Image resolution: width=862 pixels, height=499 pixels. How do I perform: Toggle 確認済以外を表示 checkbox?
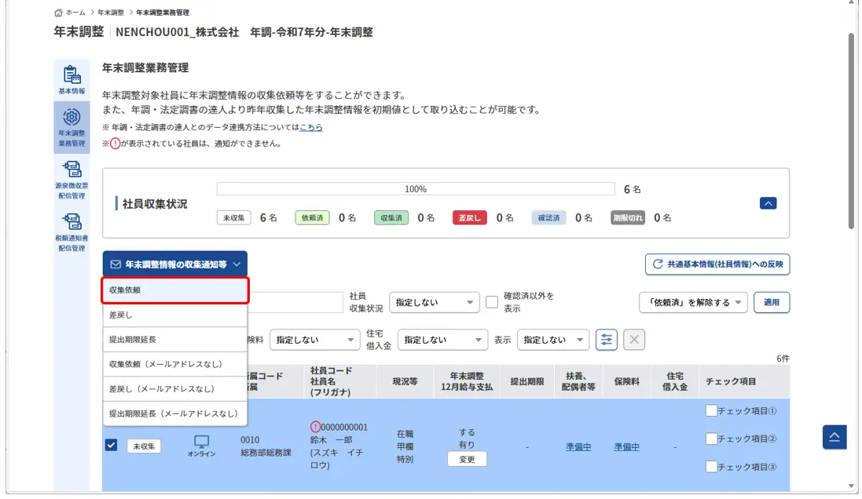(492, 302)
